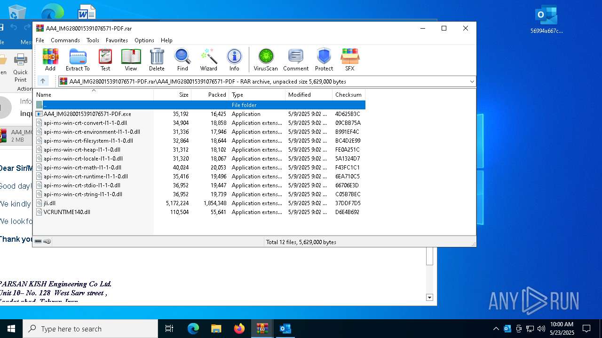Select api-ms-win-crt-string-l1-1-0.dll
Viewport: 602px width, 338px height.
click(x=199, y=194)
